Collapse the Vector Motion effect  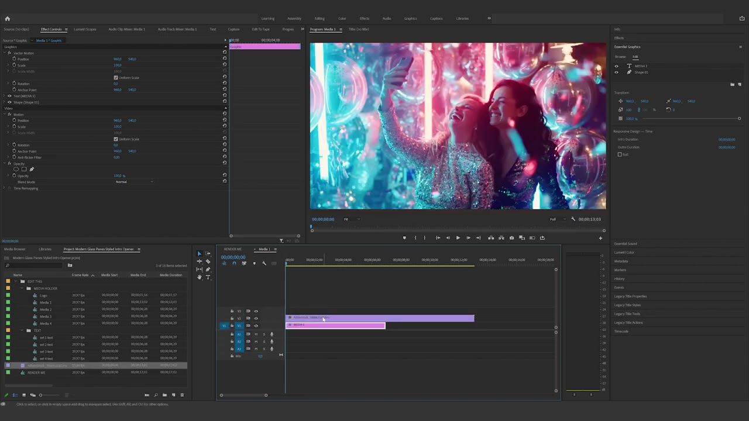5,53
